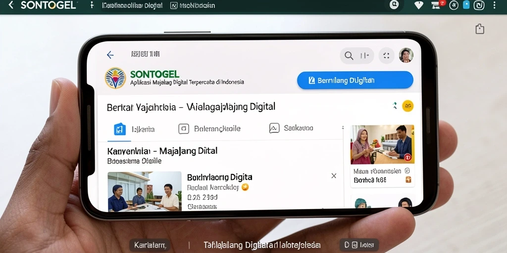This screenshot has height=253, width=507.
Task: Select the second tab with square icon
Action: (x=209, y=129)
